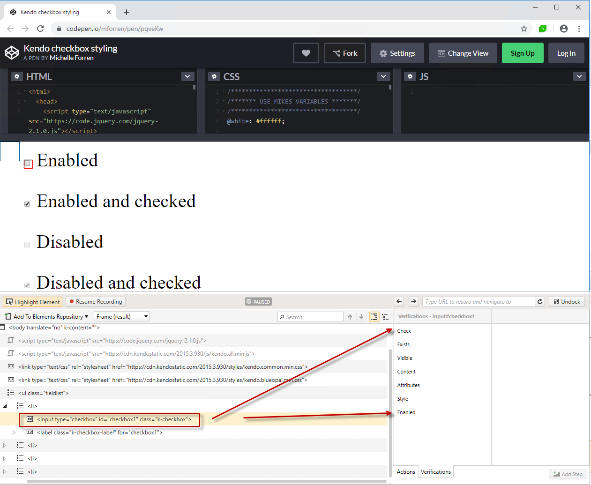This screenshot has width=591, height=485.
Task: Click the 'Type URL to record' field
Action: pyautogui.click(x=479, y=302)
